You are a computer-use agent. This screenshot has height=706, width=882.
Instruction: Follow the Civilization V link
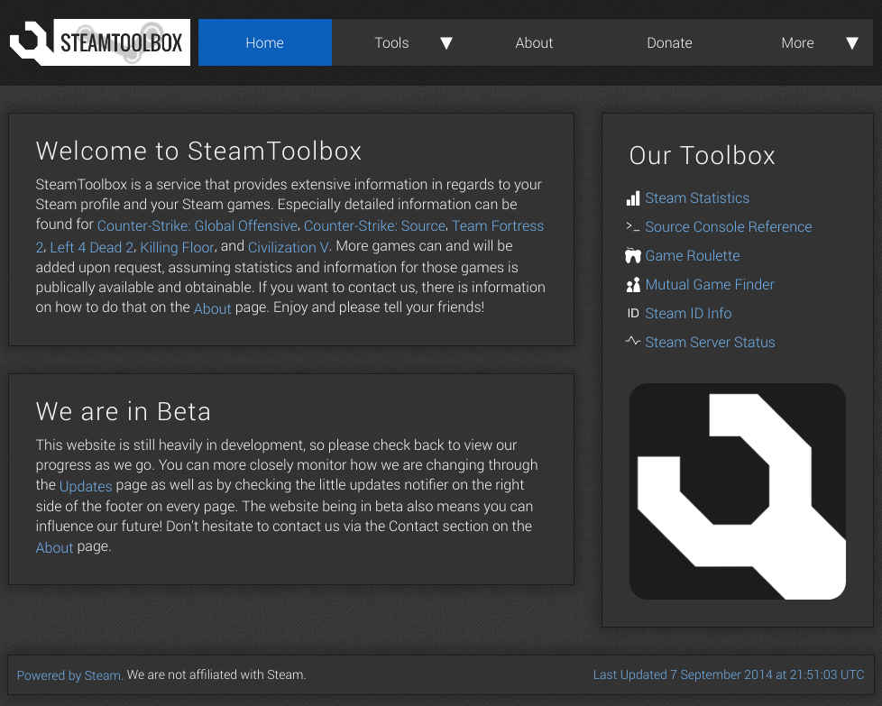(289, 247)
